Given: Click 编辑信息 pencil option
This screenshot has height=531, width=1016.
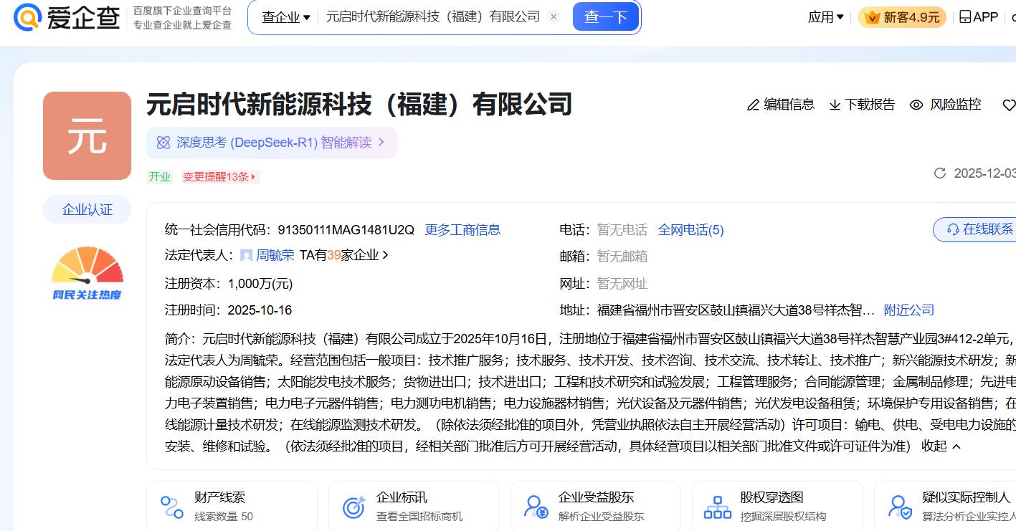Looking at the screenshot, I should [780, 105].
